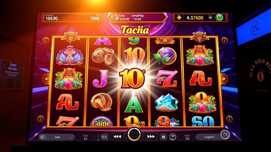Viewport: 271px width, 152px height.
Task: Click the triple left arrow rewind control
Action: (117, 137)
